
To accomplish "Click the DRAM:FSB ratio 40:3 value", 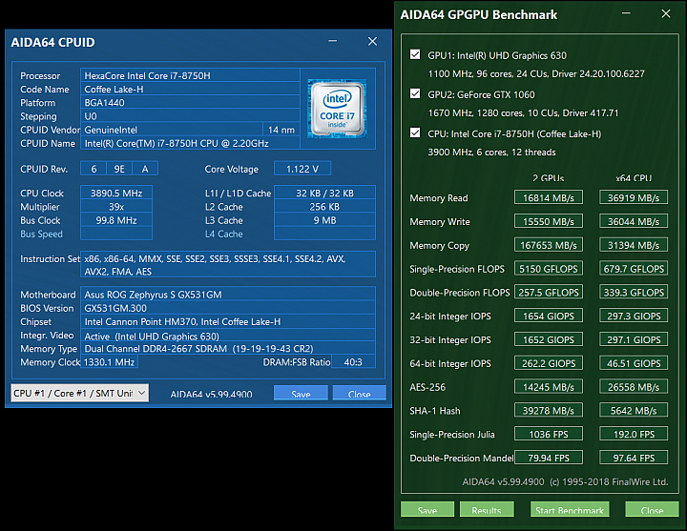I will 353,362.
